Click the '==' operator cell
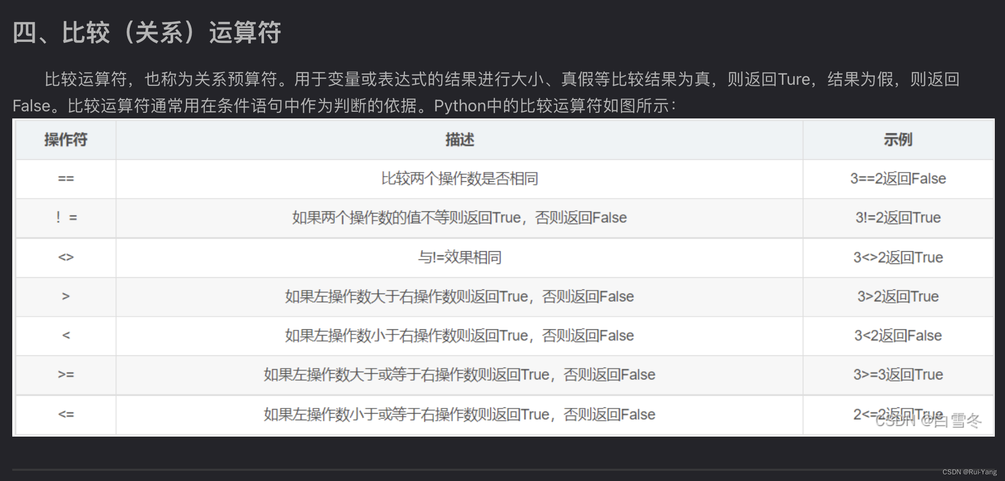Viewport: 1005px width, 481px height. point(66,179)
